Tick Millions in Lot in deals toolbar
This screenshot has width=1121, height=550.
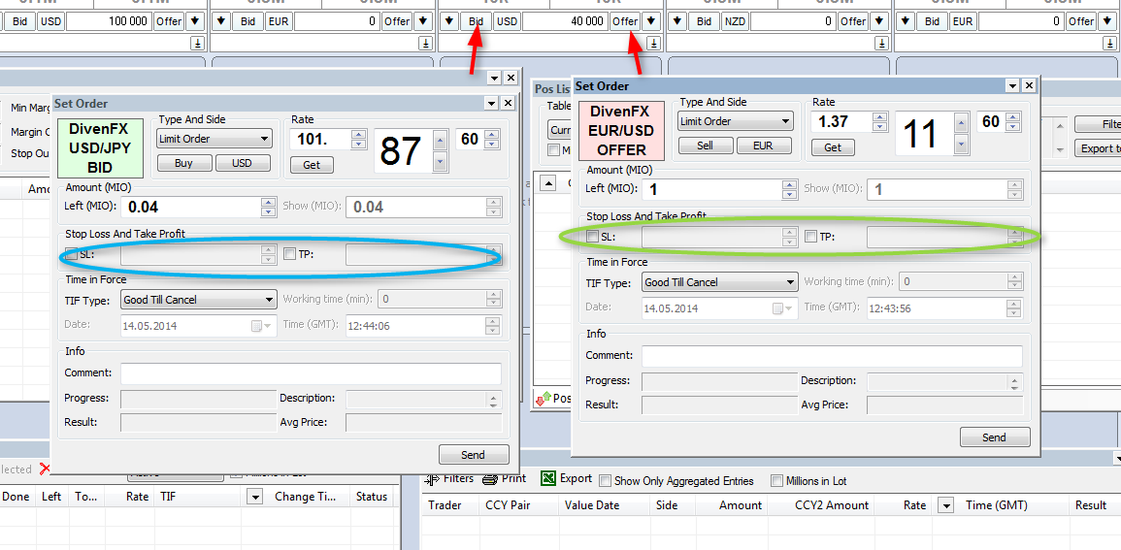point(777,481)
